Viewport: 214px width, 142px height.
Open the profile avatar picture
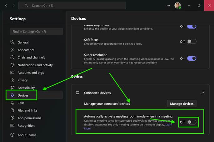(178, 6)
